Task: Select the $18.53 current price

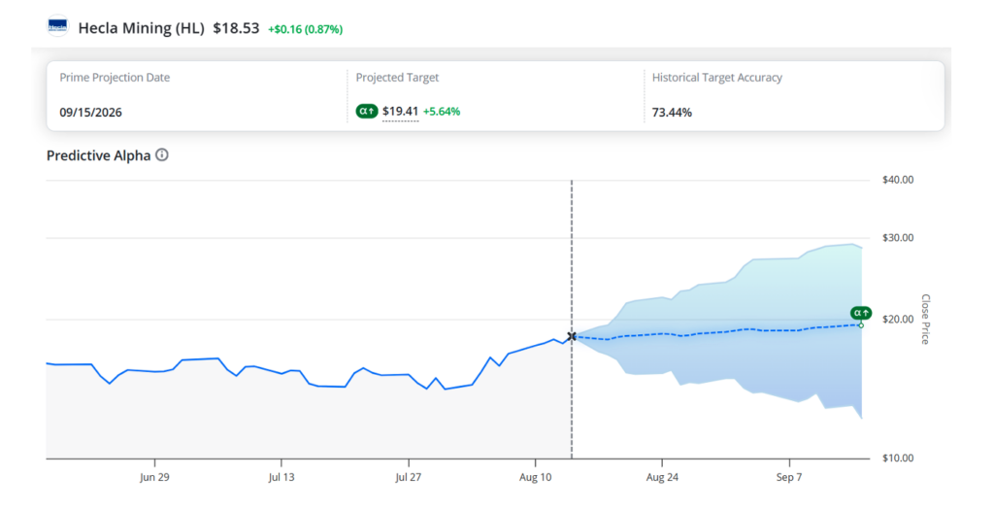Action: click(236, 28)
